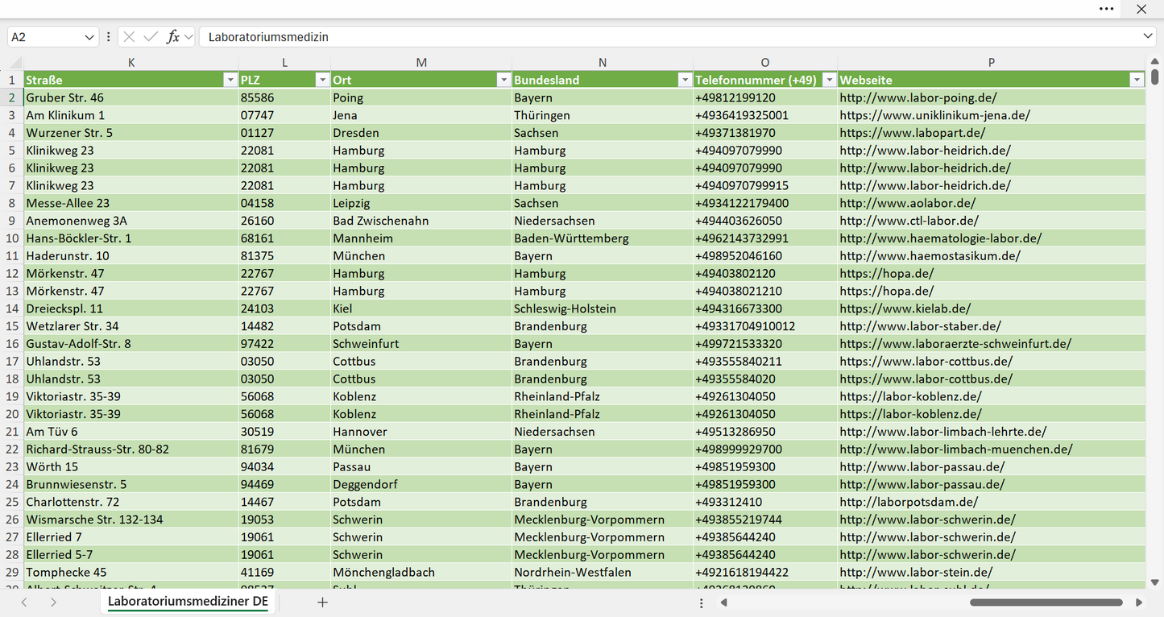Screen dimensions: 1164x617
Task: Click the confirm checkmark in formula bar
Action: click(x=151, y=37)
